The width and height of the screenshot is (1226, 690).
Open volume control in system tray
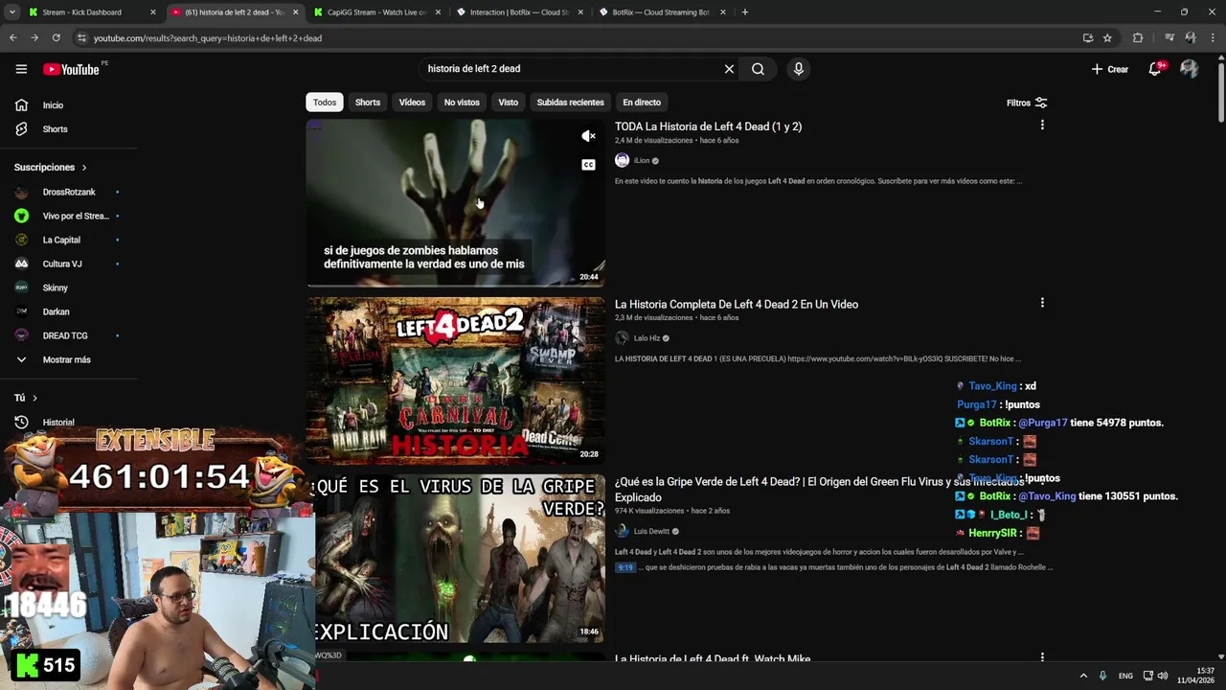(1163, 676)
